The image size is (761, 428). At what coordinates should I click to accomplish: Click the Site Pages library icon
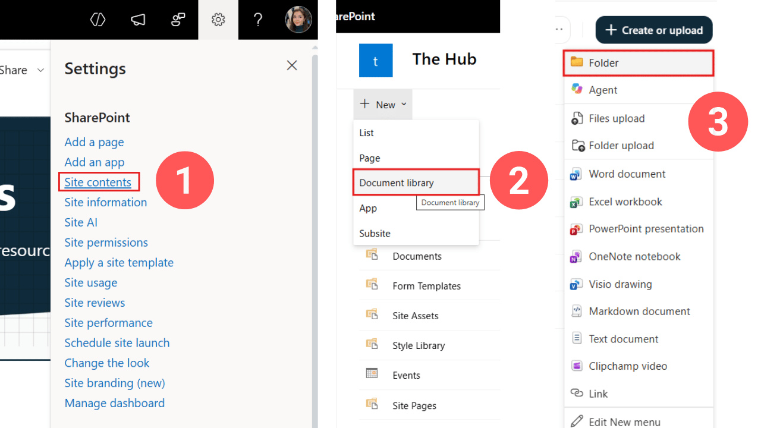[x=372, y=404]
